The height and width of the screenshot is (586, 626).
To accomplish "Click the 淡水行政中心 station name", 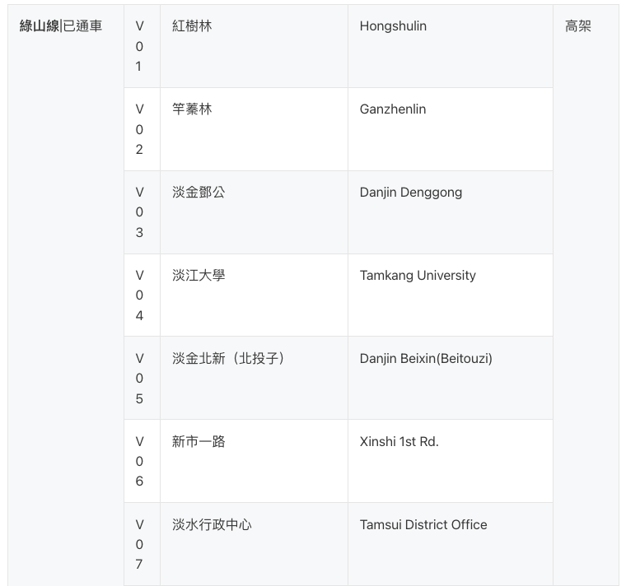I will pyautogui.click(x=212, y=525).
